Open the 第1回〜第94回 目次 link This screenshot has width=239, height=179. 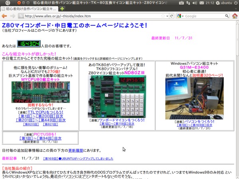[x=40, y=138]
